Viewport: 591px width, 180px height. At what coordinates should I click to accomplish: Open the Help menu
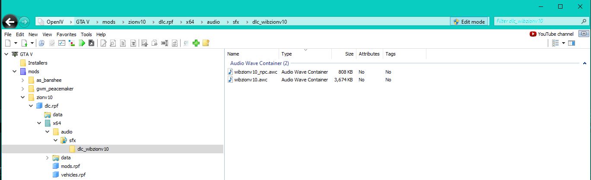pyautogui.click(x=101, y=34)
